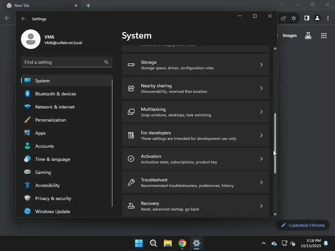Screen dimensions: 335x251
Task: Click the OneDrive cloud tray icon
Action: click(274, 243)
